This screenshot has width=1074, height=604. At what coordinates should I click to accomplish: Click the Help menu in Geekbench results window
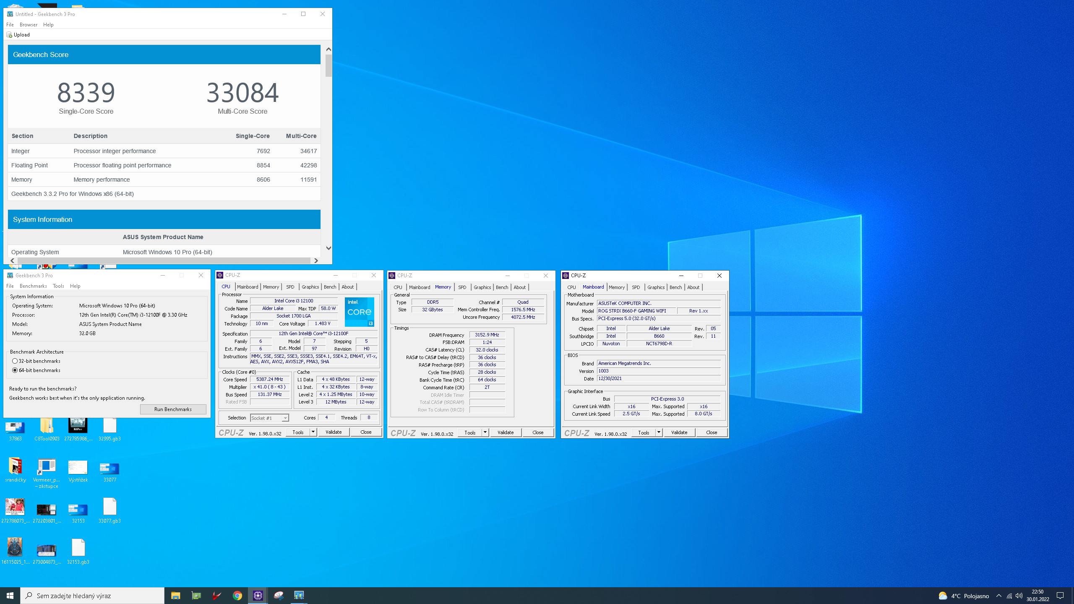48,25
